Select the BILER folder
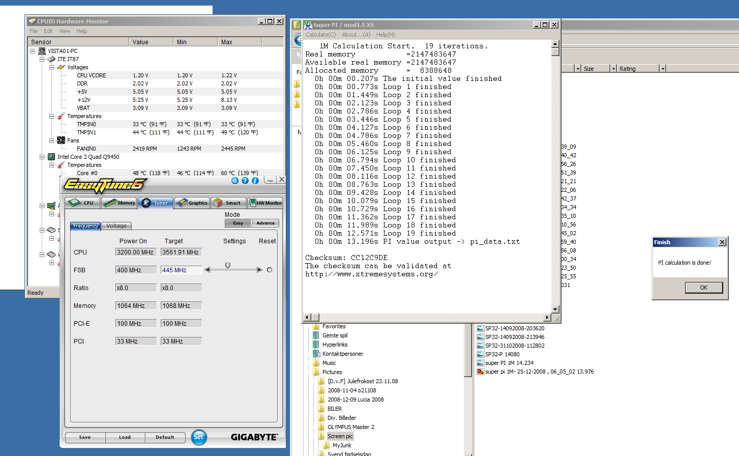 coord(335,409)
